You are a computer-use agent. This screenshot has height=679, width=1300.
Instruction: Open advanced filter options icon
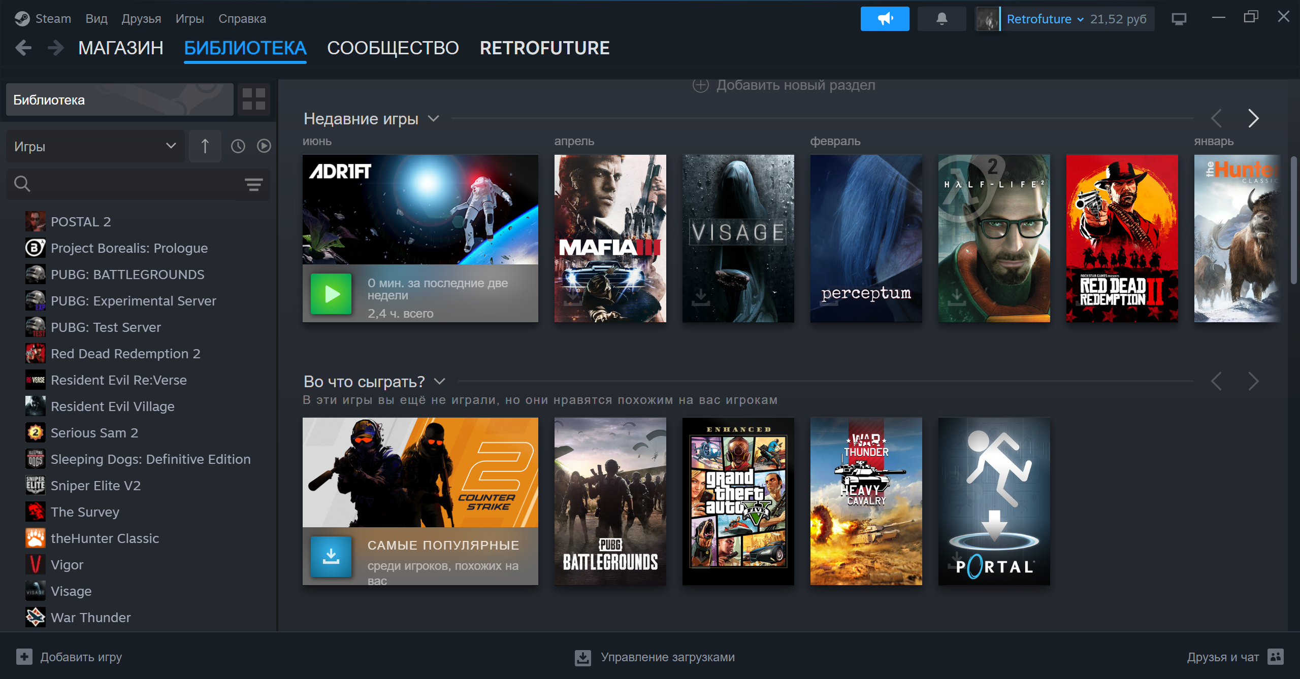coord(253,184)
